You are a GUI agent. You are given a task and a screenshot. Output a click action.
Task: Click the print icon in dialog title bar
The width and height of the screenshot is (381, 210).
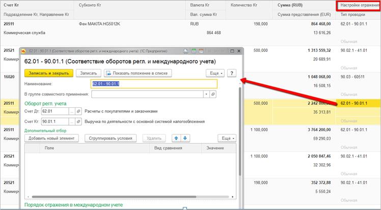coord(185,51)
